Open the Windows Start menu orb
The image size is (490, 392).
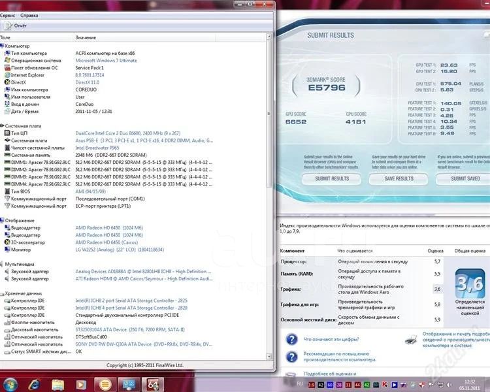(10, 385)
